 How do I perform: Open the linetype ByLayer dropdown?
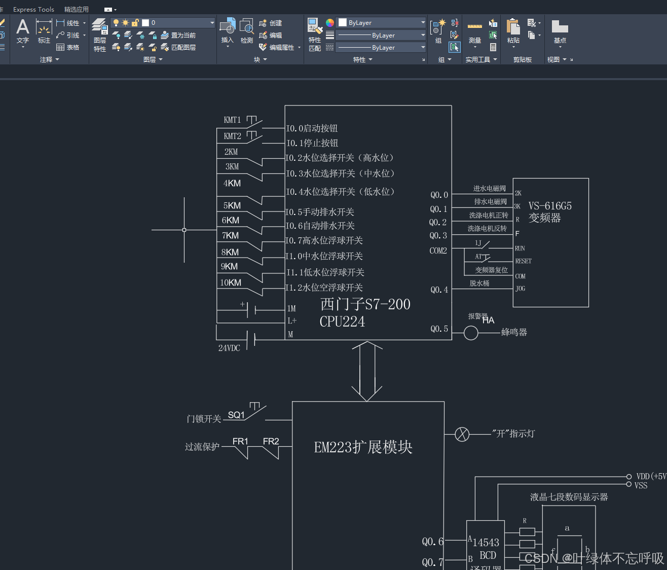[423, 47]
